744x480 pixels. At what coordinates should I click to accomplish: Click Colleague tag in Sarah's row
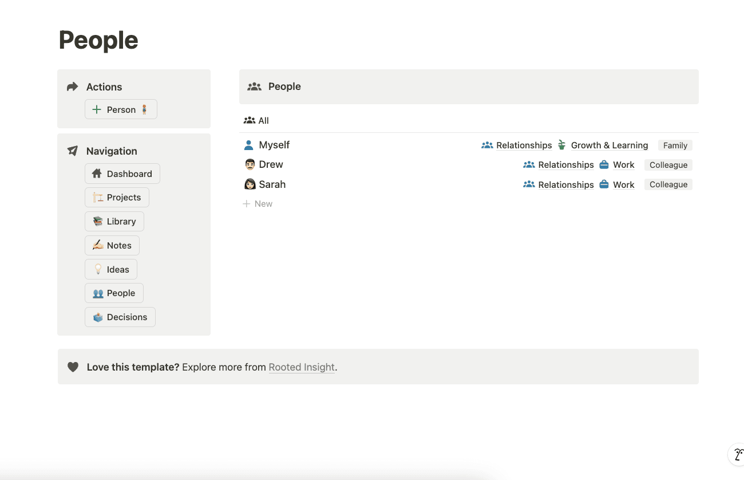click(668, 184)
